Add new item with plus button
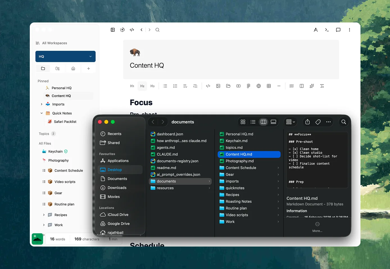This screenshot has width=390, height=269. [89, 69]
